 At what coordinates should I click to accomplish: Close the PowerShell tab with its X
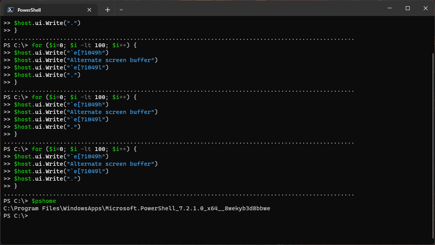(89, 9)
